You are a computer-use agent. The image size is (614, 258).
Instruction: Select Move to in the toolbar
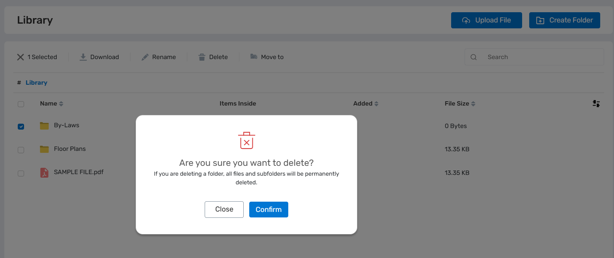click(x=267, y=57)
